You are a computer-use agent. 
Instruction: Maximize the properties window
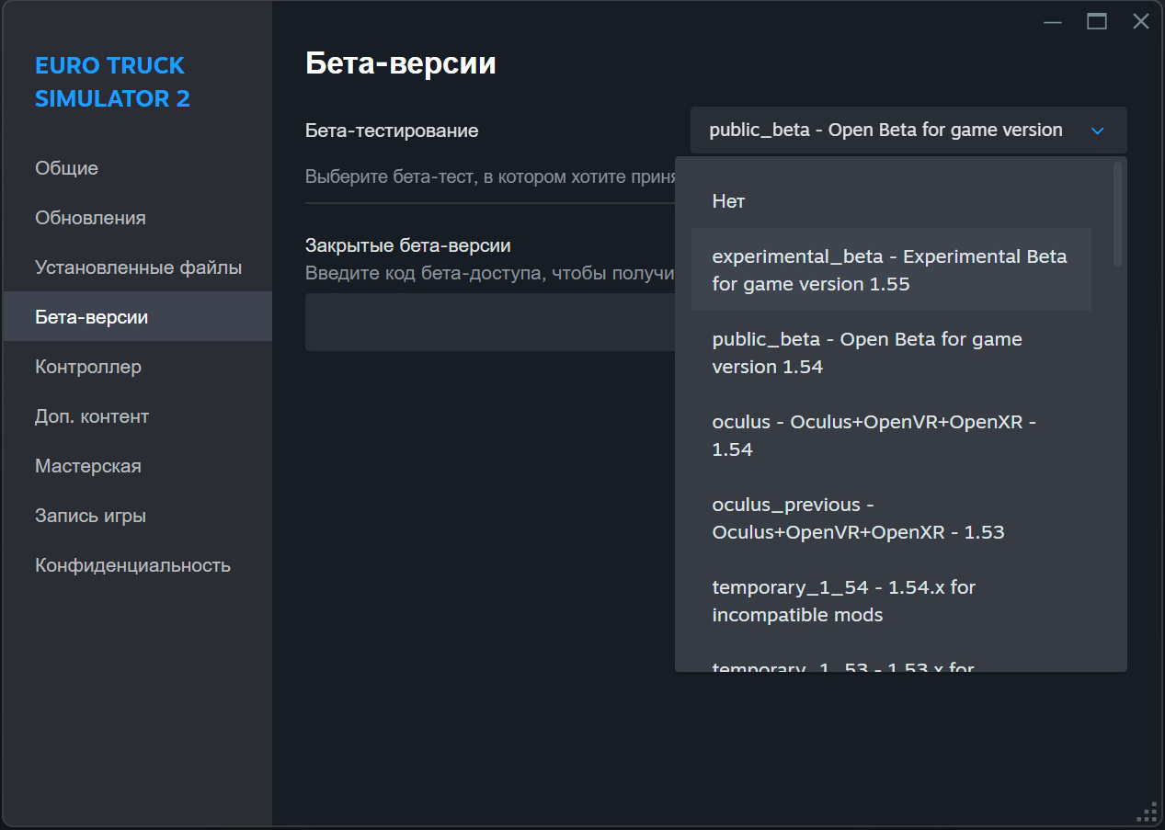1097,21
